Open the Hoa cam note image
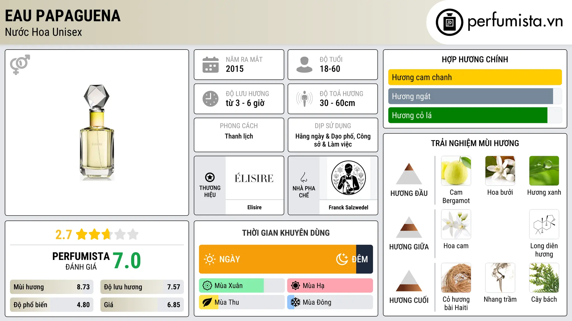The image size is (572, 321). pos(456,224)
